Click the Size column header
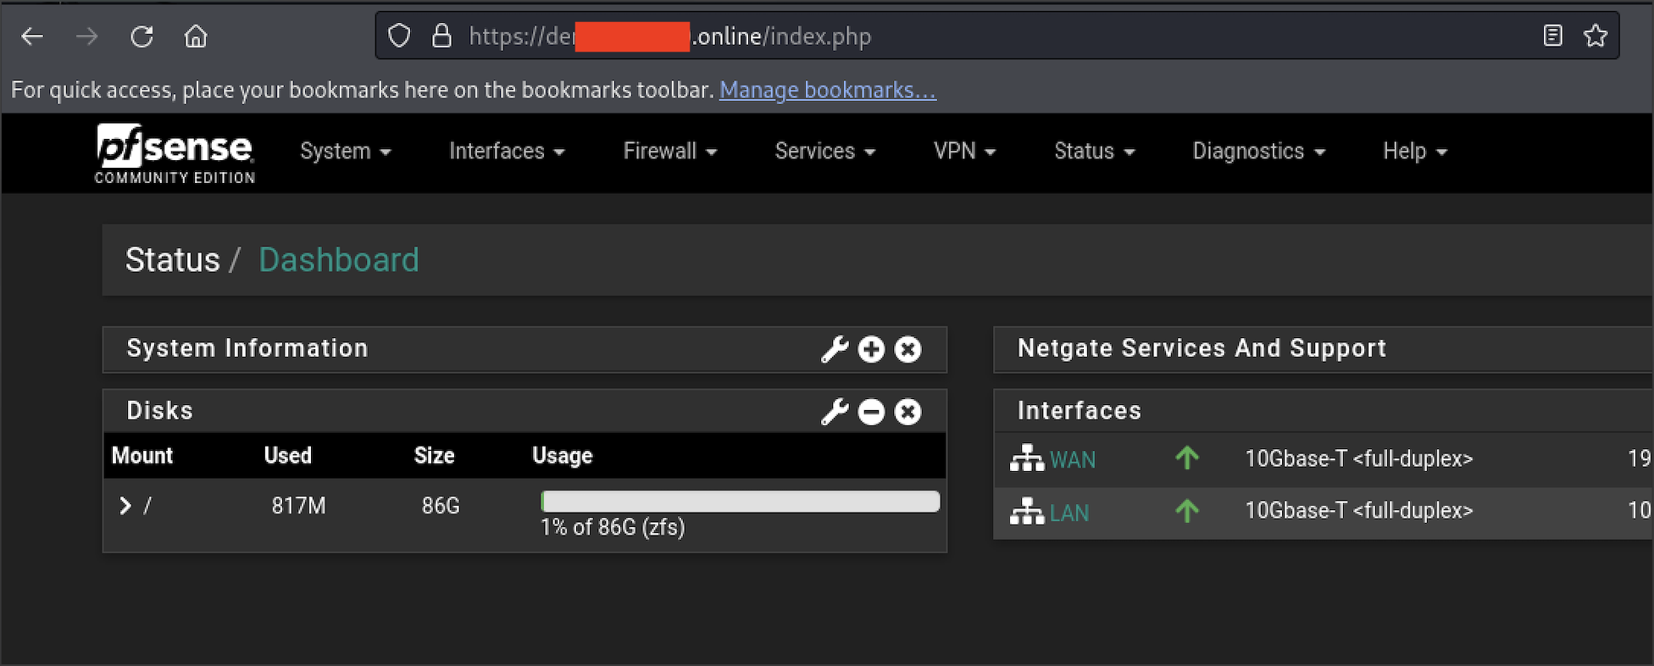The height and width of the screenshot is (666, 1654). click(x=435, y=456)
